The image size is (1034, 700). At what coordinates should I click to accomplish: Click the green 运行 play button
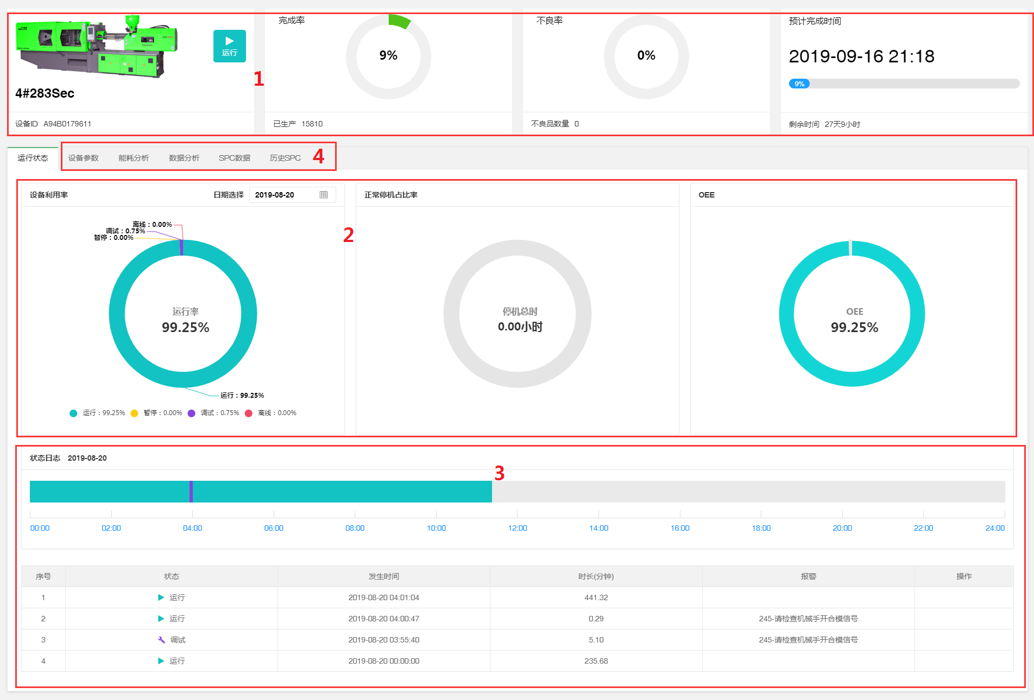point(229,46)
